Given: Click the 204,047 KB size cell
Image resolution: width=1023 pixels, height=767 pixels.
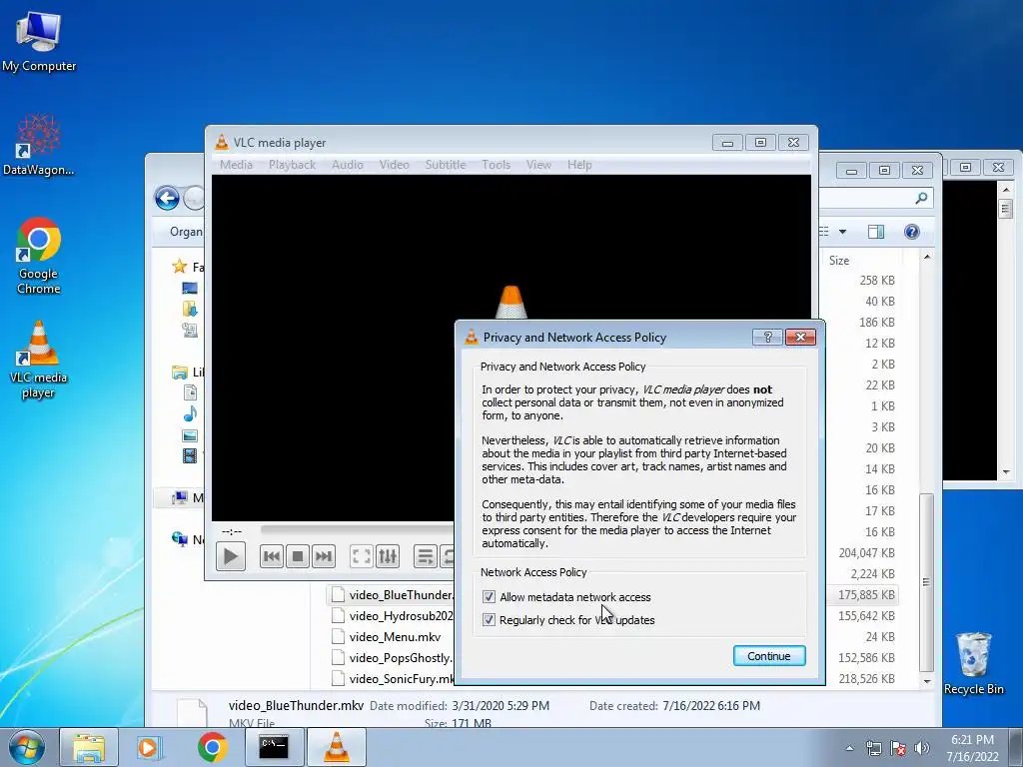Looking at the screenshot, I should [x=866, y=552].
